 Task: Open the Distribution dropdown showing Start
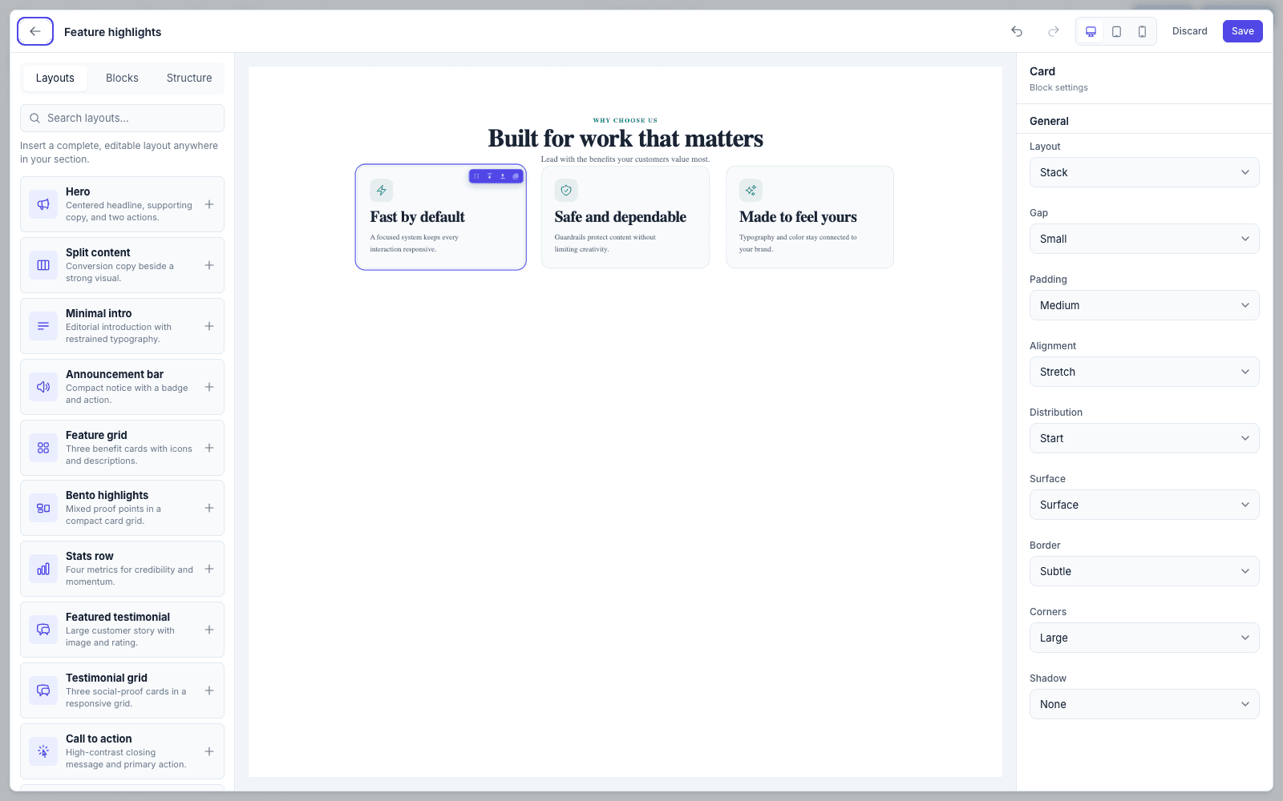[x=1144, y=438]
